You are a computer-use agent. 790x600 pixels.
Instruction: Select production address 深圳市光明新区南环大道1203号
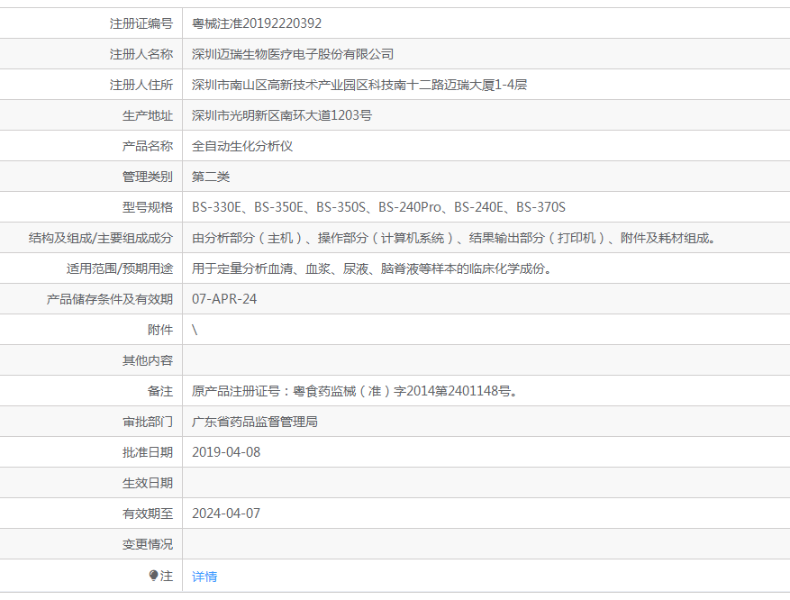[x=282, y=115]
